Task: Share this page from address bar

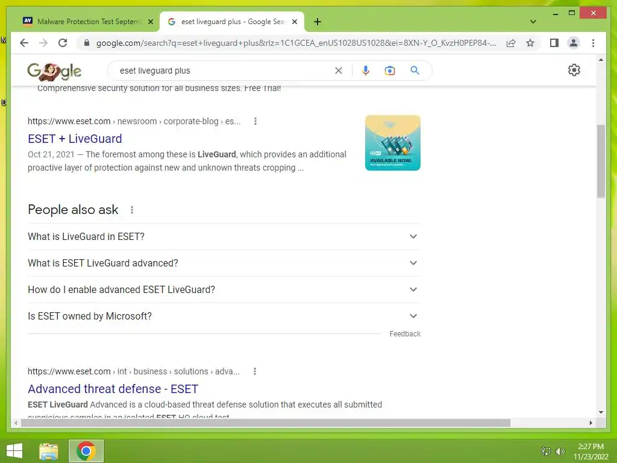Action: coord(511,43)
